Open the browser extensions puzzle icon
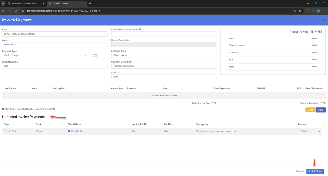The height and width of the screenshot is (176, 328). tap(309, 11)
